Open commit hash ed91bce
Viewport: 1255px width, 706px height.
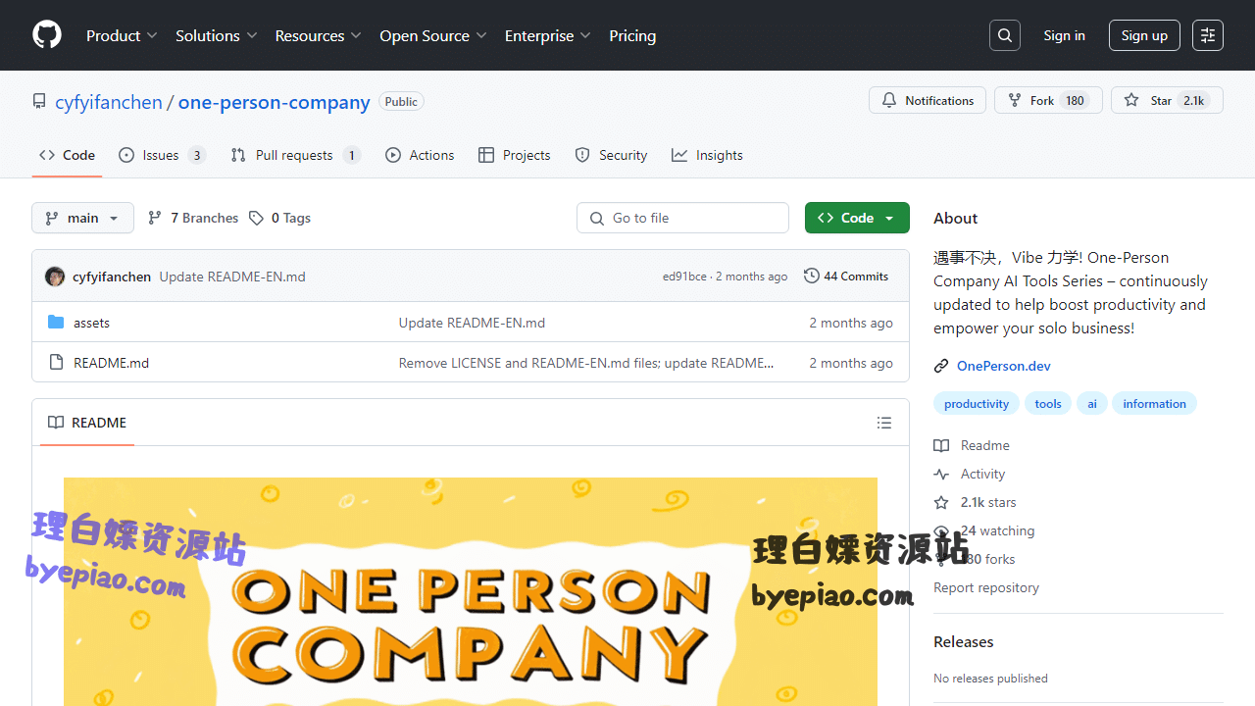[684, 277]
